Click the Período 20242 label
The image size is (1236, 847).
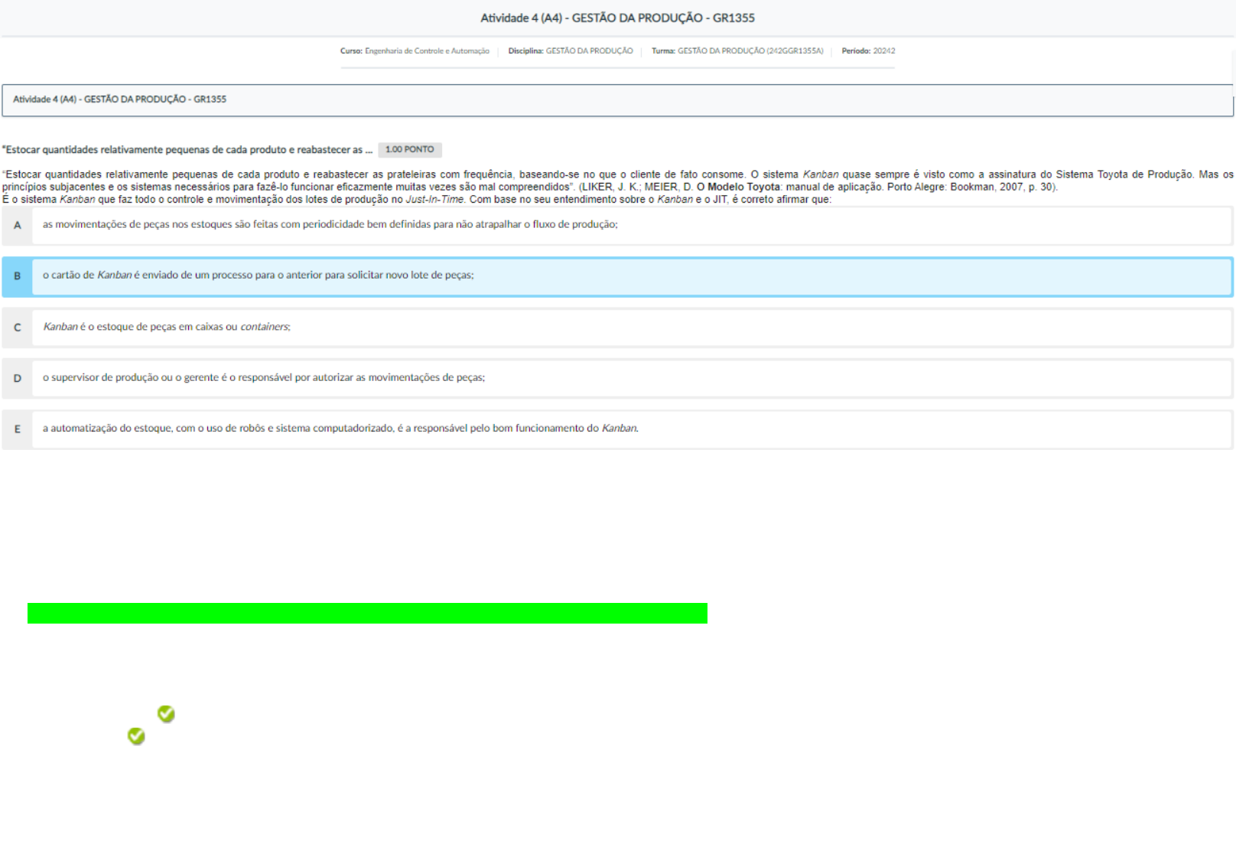[x=868, y=51]
